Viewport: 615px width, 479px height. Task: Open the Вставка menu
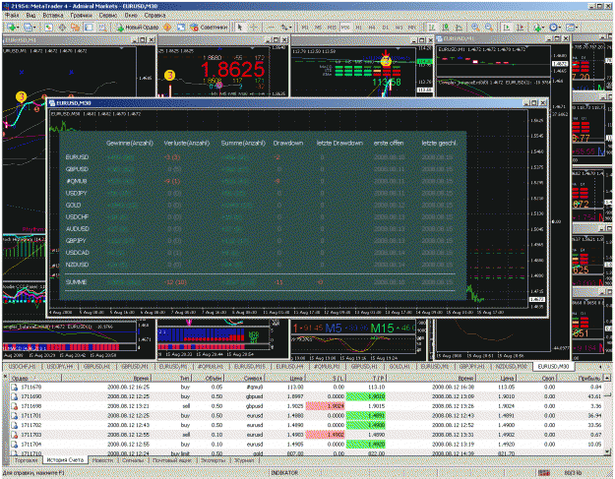click(53, 15)
